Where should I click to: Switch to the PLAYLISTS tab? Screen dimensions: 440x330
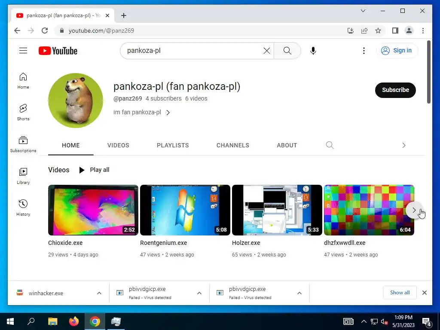173,145
